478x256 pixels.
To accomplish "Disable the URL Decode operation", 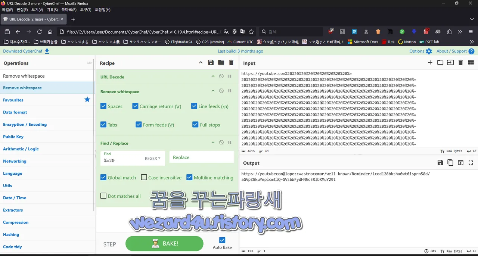I will click(221, 76).
